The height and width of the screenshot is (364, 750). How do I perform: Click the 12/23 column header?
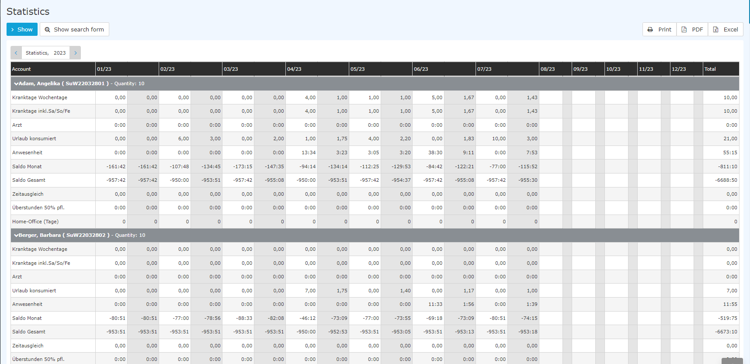(x=687, y=69)
